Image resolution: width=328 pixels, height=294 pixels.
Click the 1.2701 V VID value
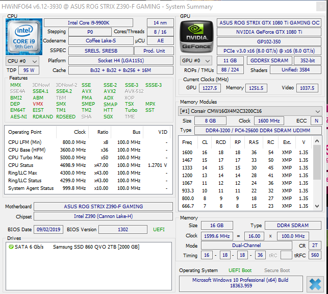[x=157, y=165]
